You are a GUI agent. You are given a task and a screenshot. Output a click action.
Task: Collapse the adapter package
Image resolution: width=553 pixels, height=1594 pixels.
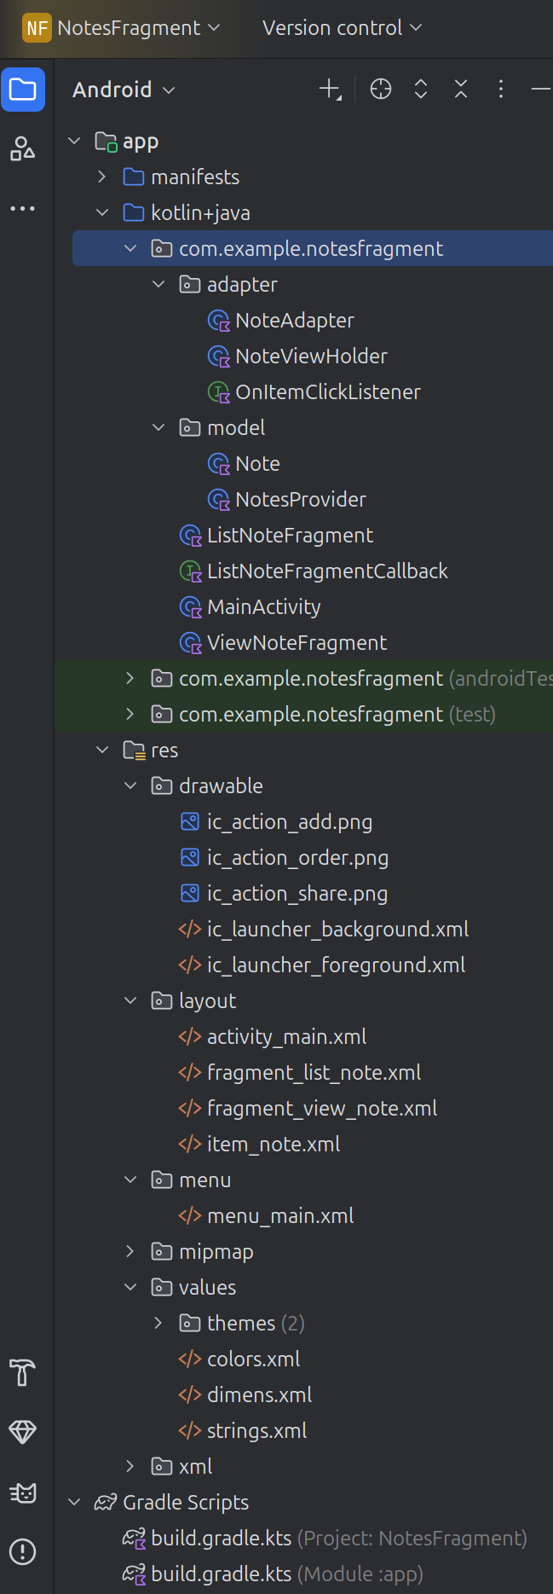click(158, 284)
